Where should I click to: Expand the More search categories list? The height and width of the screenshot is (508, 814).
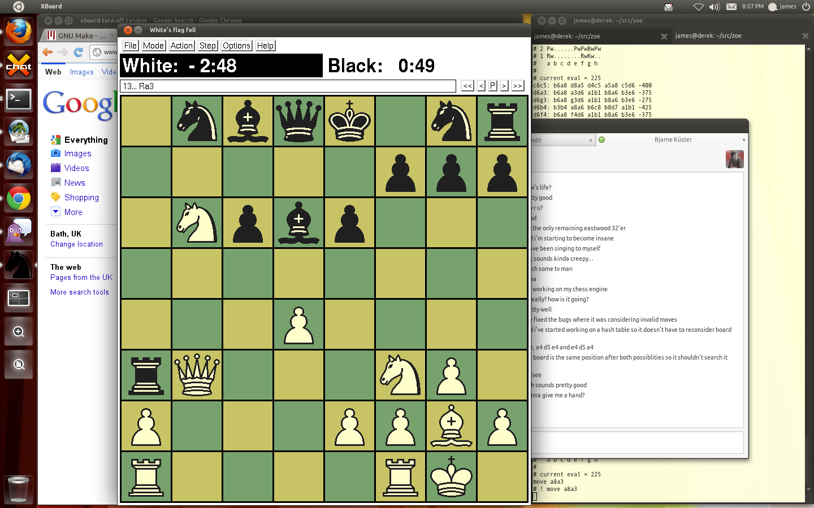(x=73, y=212)
